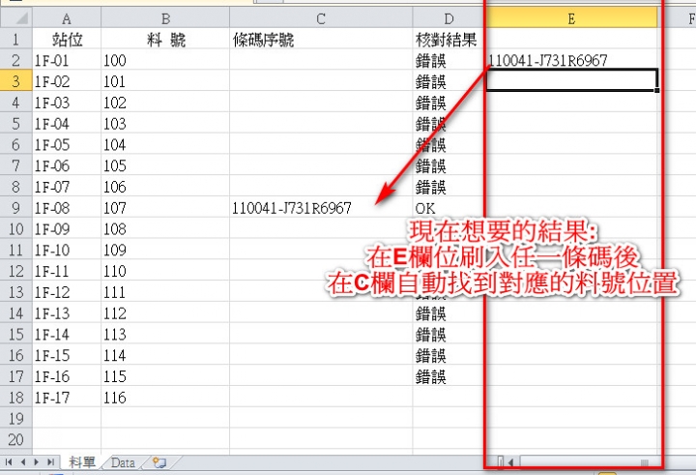This screenshot has width=696, height=475.
Task: Click horizontal scrollbar left arrow
Action: pos(510,462)
